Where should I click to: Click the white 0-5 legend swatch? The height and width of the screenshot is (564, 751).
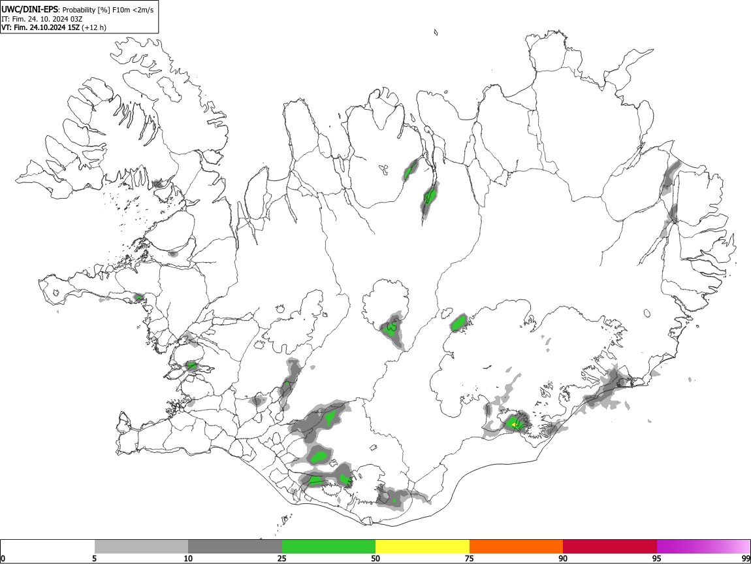point(48,546)
